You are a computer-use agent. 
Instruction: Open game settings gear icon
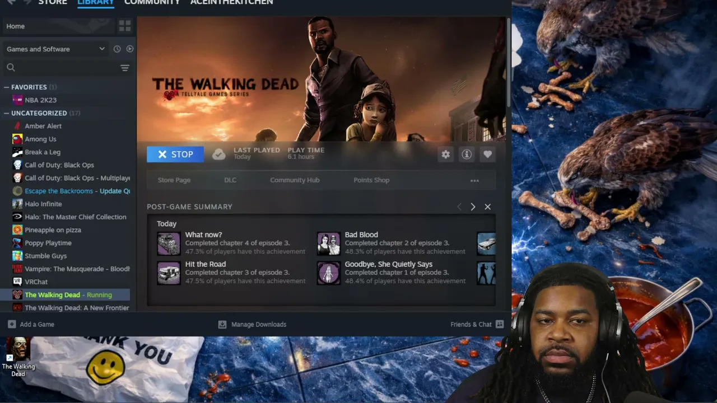point(445,154)
